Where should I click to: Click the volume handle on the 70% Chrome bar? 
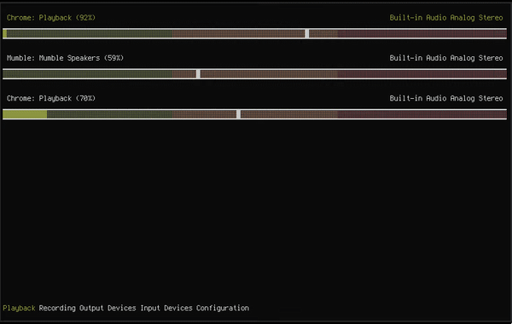[238, 114]
